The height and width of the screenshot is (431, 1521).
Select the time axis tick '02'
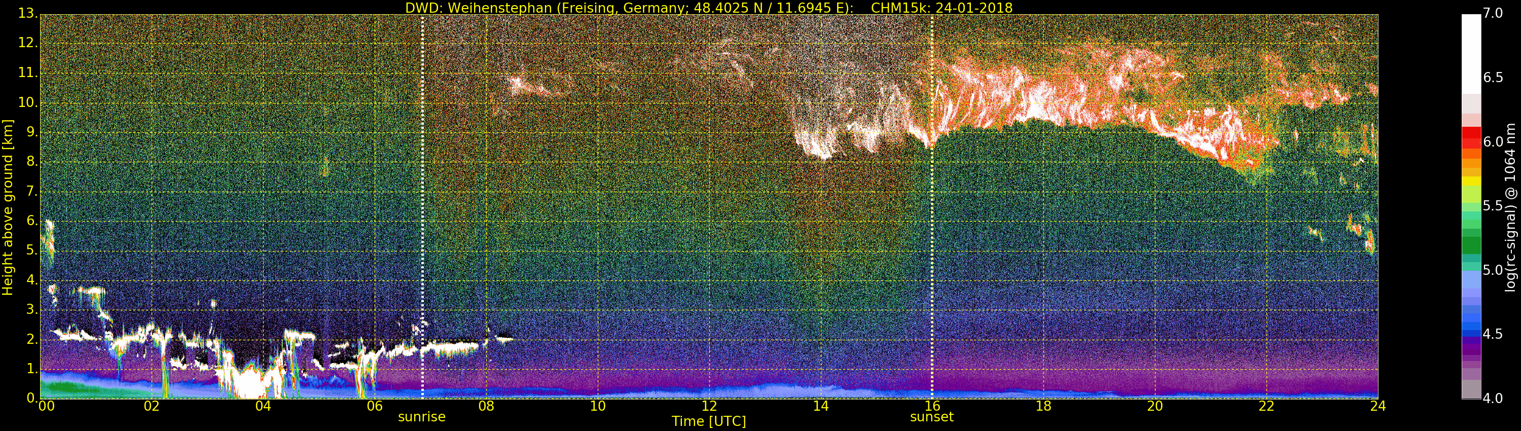152,406
